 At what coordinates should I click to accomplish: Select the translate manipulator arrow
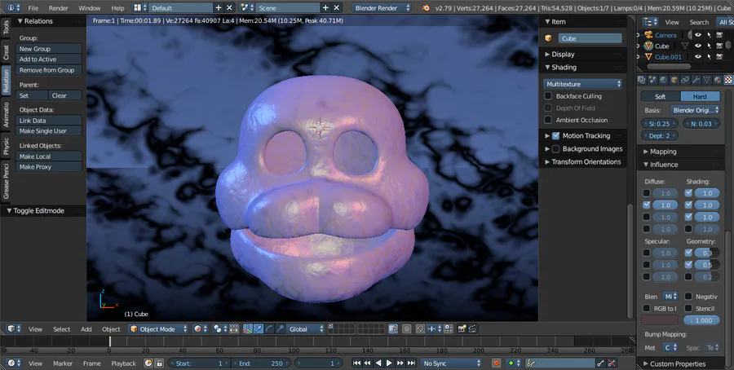(x=259, y=328)
